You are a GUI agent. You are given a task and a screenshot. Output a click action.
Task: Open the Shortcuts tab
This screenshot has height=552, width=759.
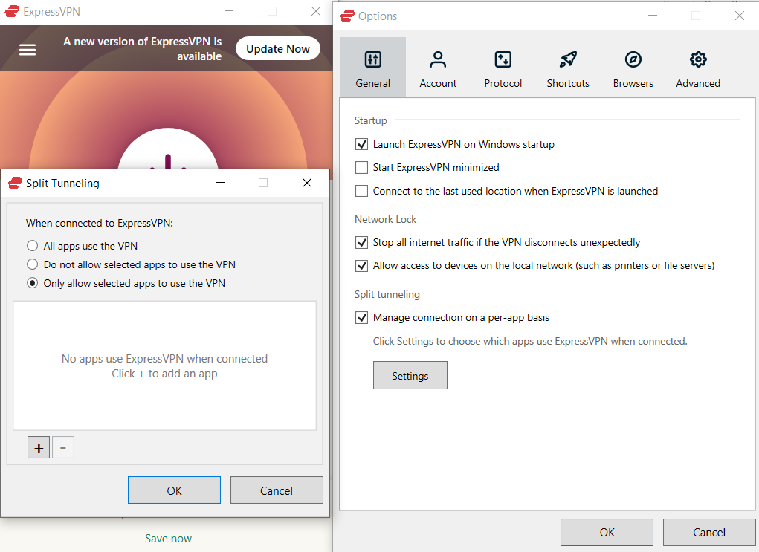pyautogui.click(x=568, y=68)
